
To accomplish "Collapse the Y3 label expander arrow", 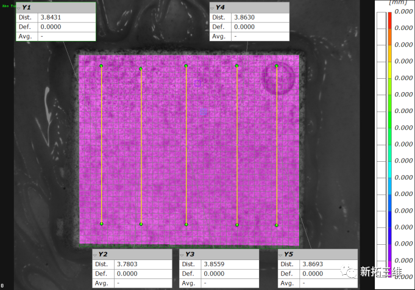I will (182, 255).
